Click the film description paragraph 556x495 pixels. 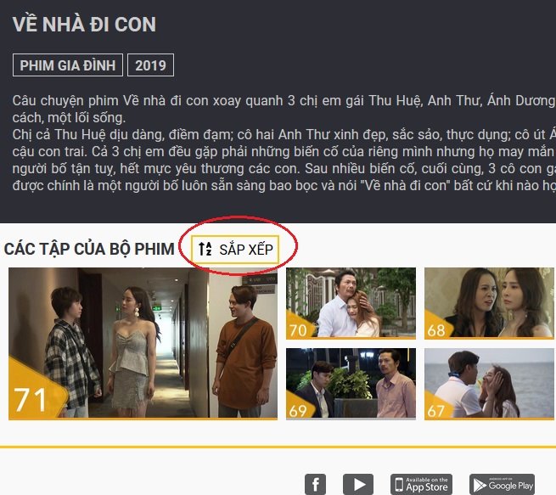click(x=284, y=143)
